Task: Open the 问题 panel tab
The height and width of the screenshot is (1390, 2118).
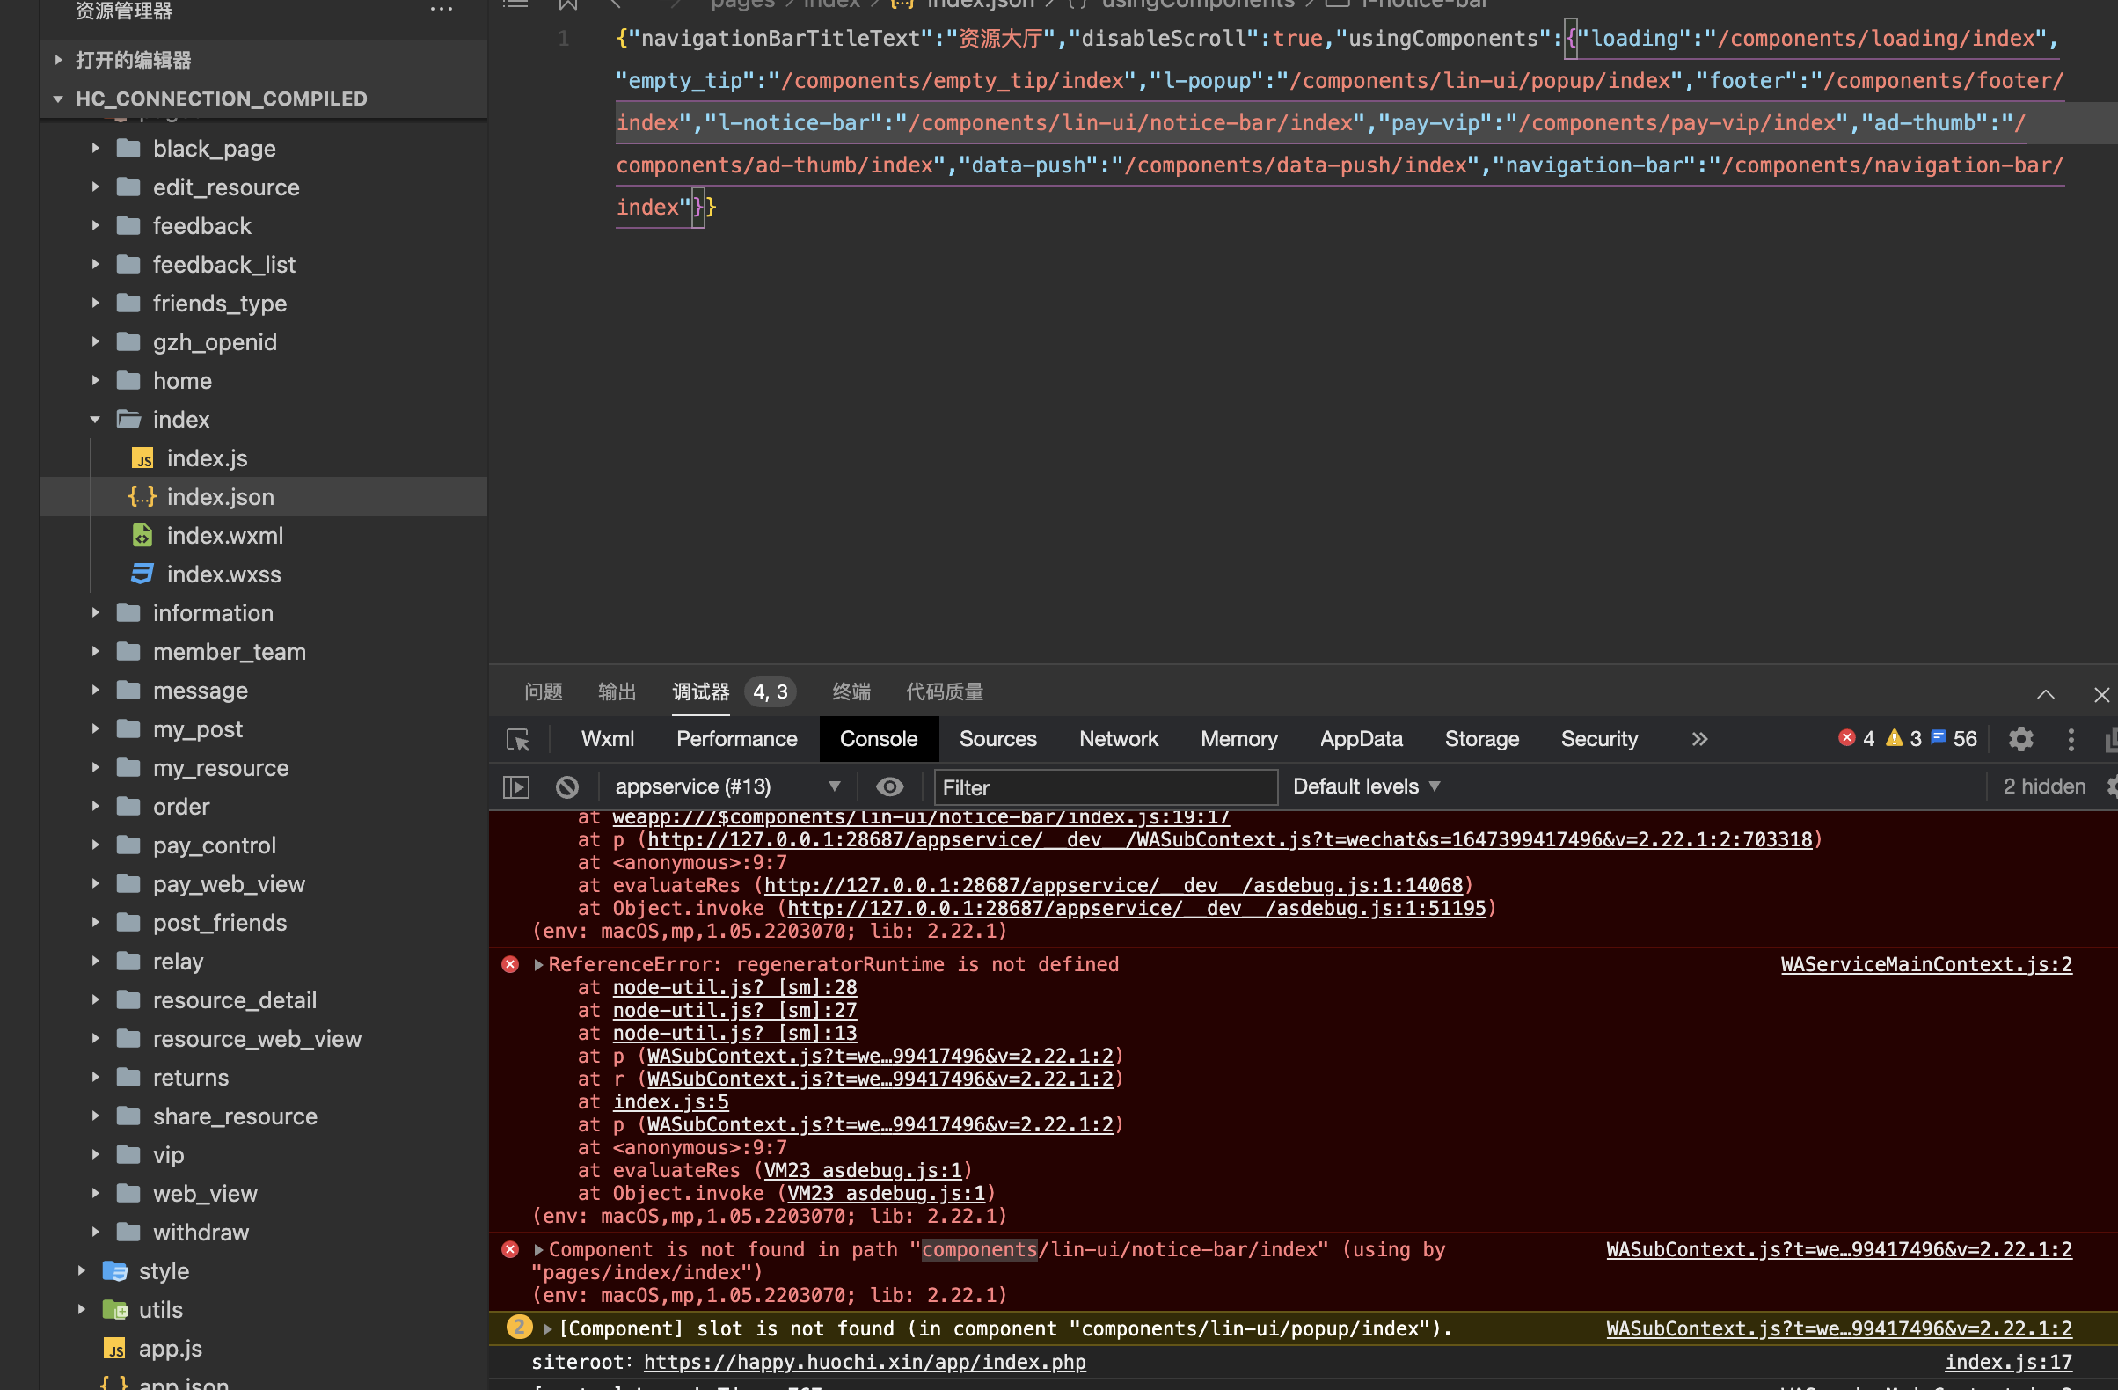Action: (x=543, y=691)
